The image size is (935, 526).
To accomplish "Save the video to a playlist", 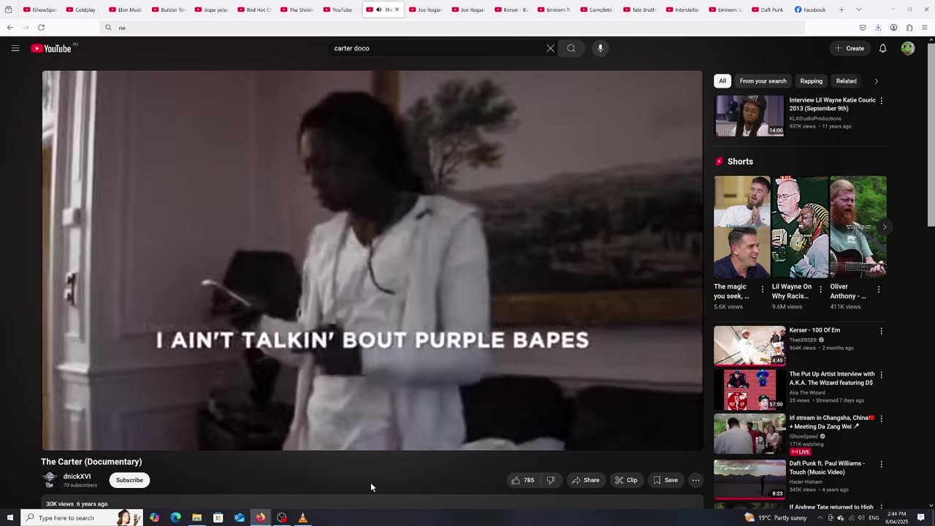I will click(x=665, y=480).
